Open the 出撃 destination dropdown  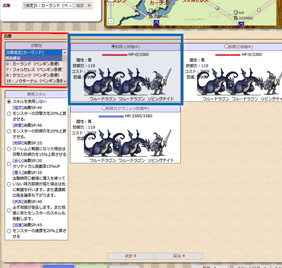[48, 6]
